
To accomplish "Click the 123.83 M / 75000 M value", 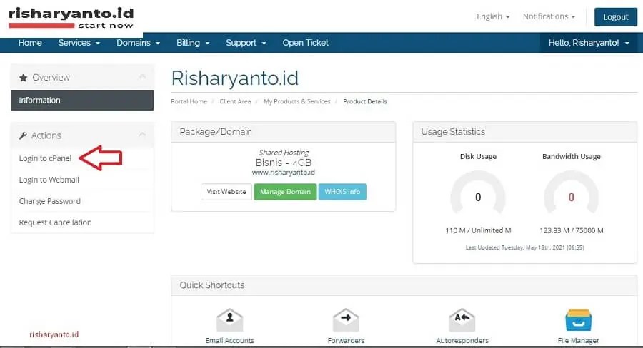I will 572,230.
